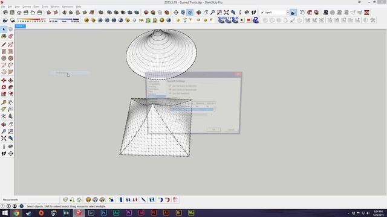
Task: Select the Axes tool
Action: click(x=4, y=116)
